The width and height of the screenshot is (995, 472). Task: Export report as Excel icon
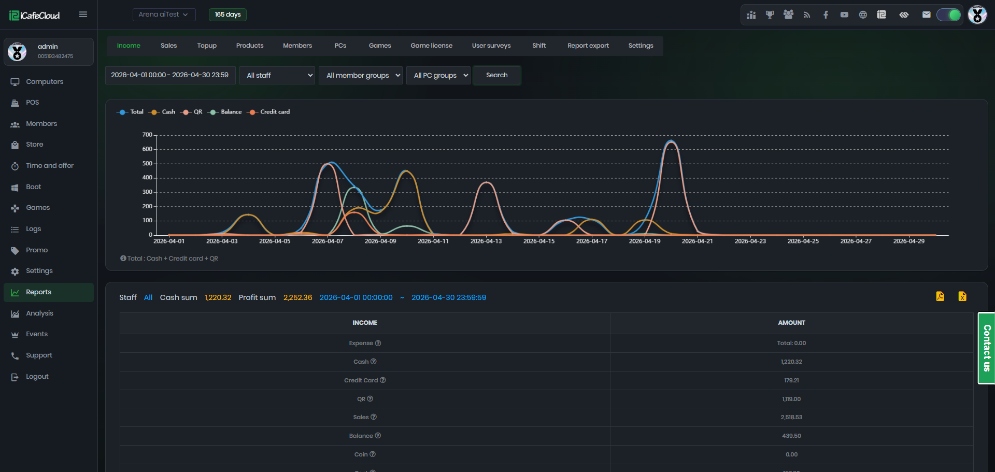(962, 296)
